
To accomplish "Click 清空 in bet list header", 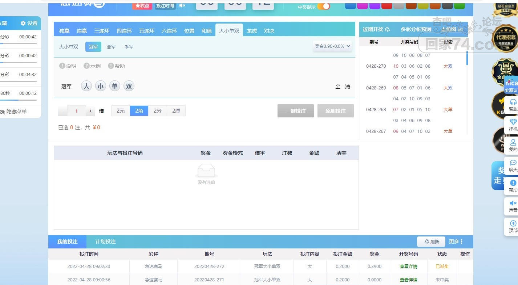I will coord(341,153).
